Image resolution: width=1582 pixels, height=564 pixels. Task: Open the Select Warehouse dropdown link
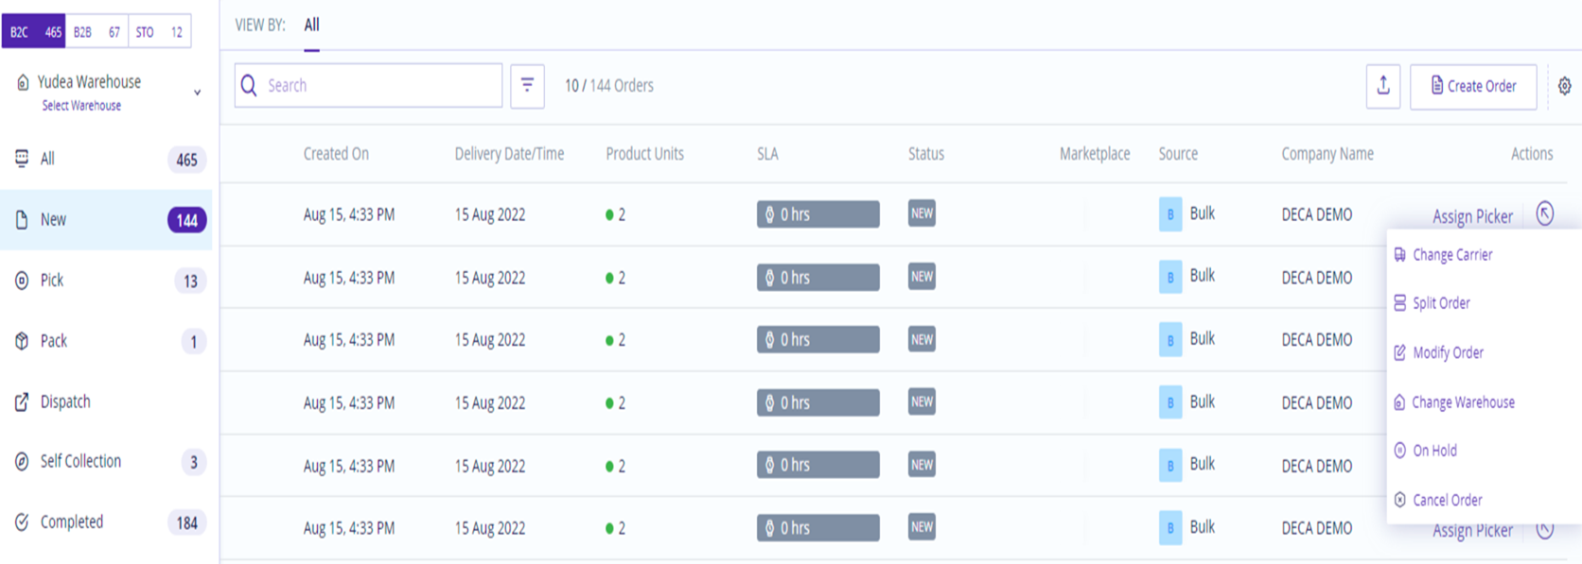point(81,106)
